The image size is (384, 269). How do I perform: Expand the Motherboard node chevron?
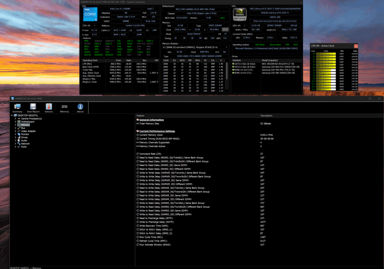coord(15,122)
